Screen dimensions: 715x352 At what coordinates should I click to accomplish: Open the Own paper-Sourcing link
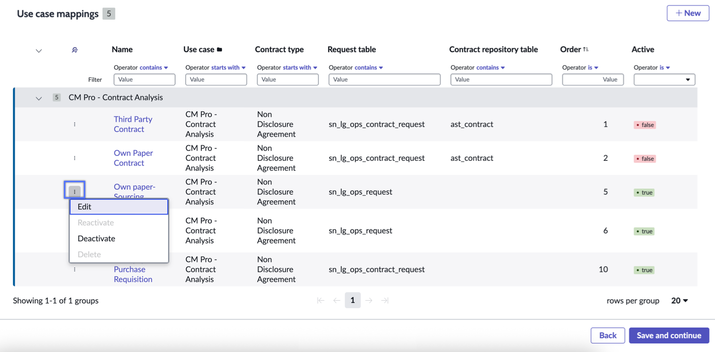click(x=135, y=191)
